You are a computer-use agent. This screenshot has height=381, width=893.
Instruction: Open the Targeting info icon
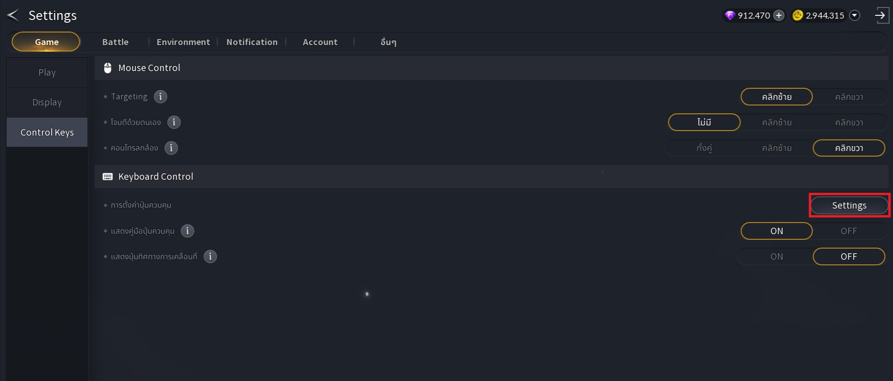160,97
